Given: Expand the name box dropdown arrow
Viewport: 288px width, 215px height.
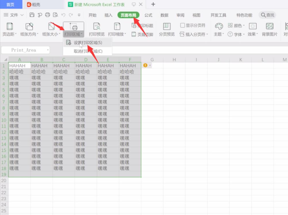Looking at the screenshot, I should [48, 50].
